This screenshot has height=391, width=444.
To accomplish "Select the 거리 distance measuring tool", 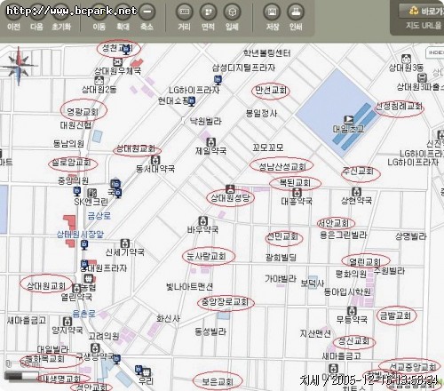I will 185,12.
